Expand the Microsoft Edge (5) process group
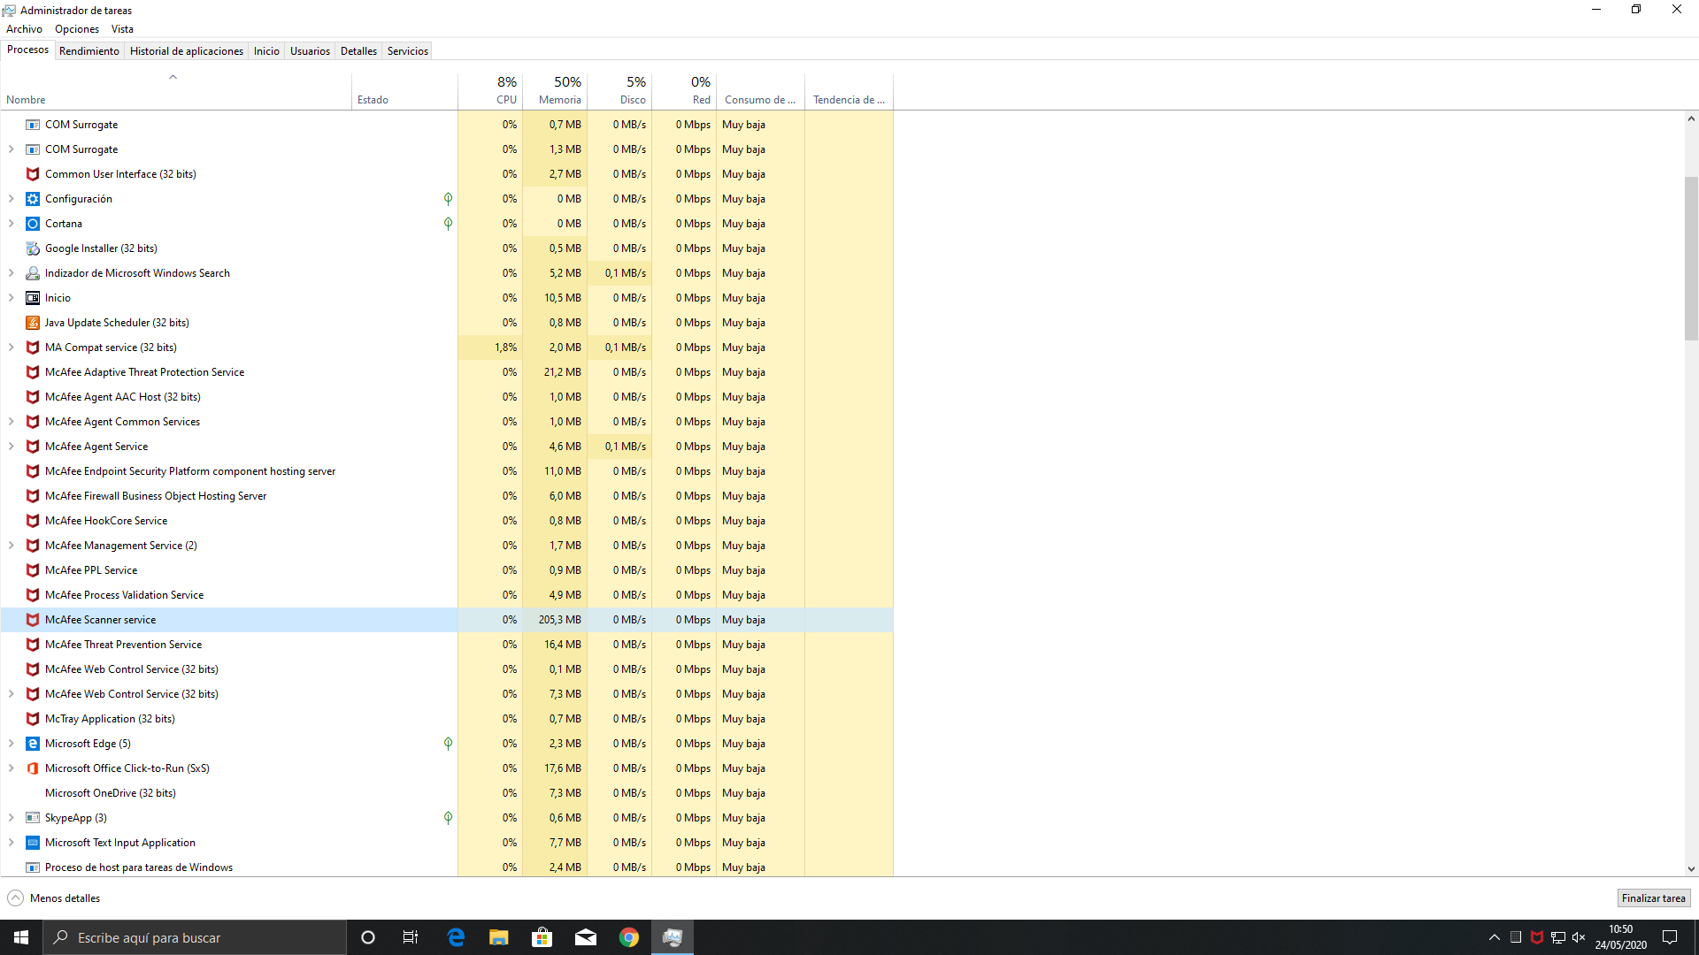 12,744
